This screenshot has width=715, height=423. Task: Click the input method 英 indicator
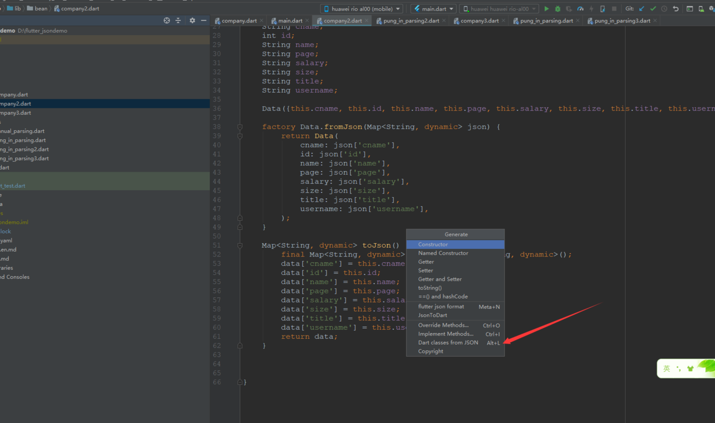click(x=667, y=369)
